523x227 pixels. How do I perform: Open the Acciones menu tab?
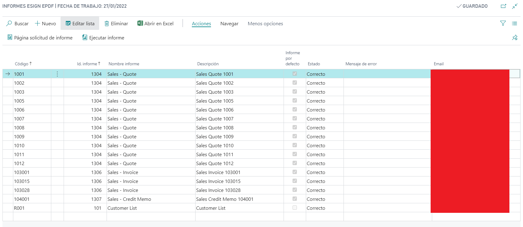pos(201,24)
